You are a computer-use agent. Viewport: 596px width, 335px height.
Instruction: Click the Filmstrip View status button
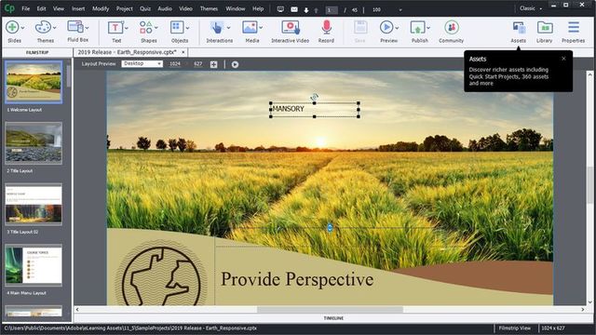[515, 328]
